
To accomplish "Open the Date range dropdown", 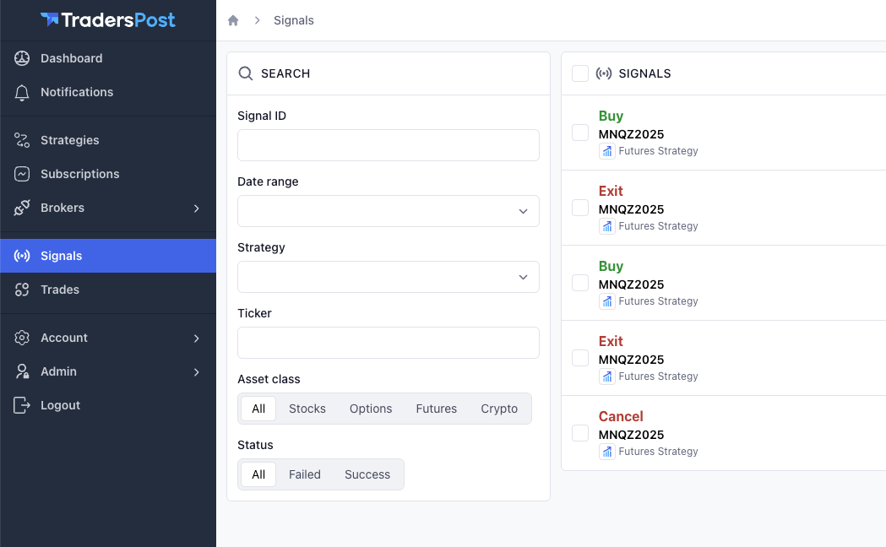I will point(389,211).
